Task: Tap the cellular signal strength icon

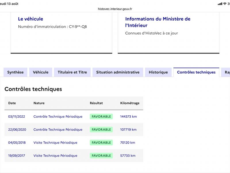Action: point(220,4)
